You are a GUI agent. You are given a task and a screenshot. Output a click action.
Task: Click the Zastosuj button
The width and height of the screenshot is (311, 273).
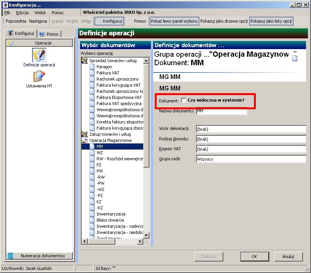pyautogui.click(x=209, y=257)
